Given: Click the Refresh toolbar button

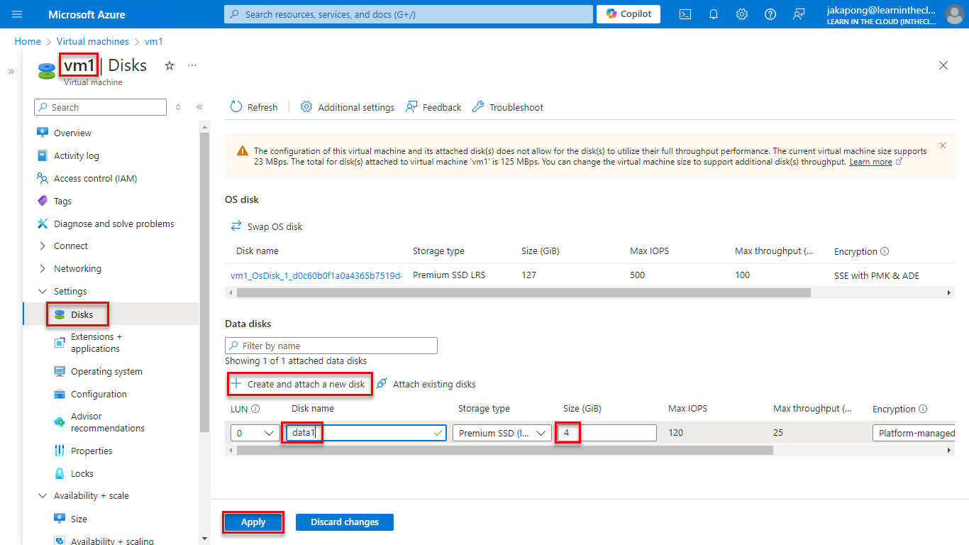Looking at the screenshot, I should pos(254,107).
